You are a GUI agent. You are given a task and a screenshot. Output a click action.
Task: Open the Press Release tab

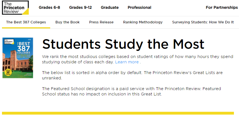(x=101, y=22)
